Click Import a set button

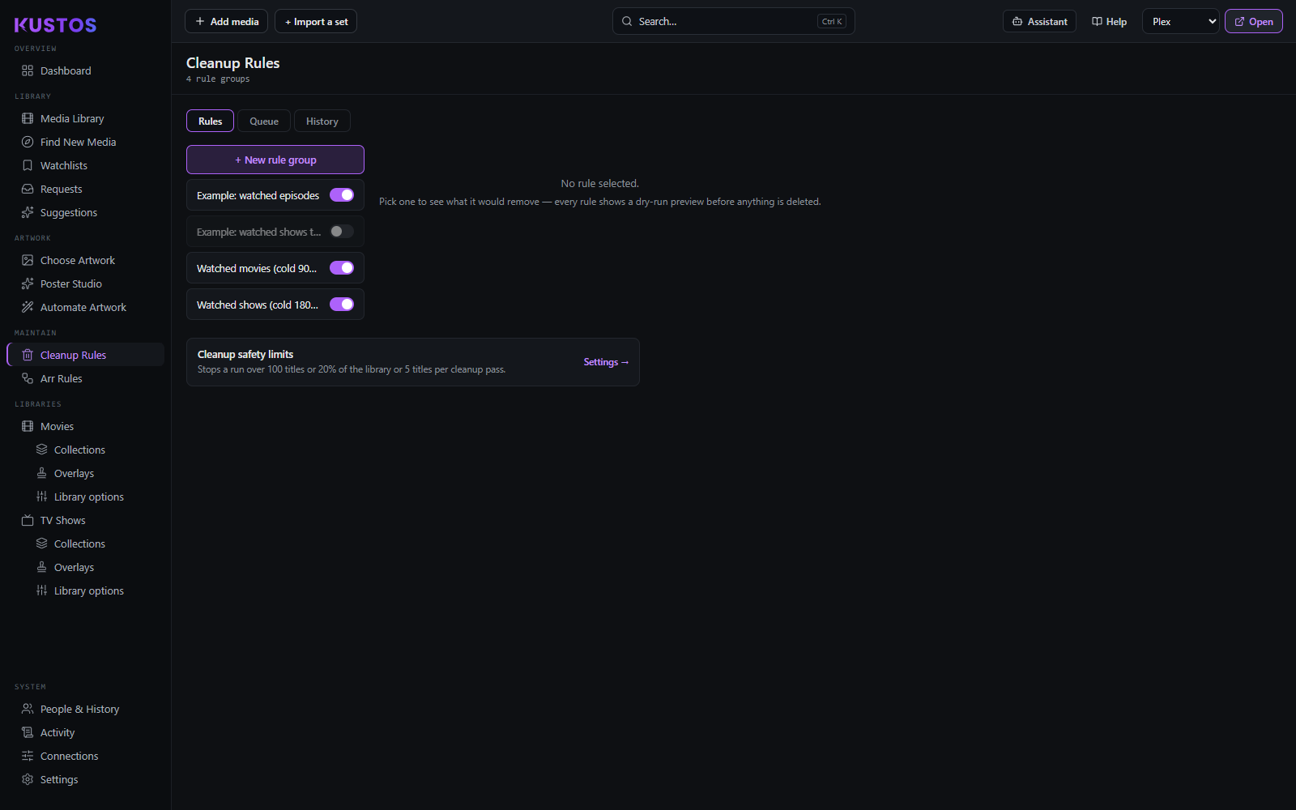coord(316,21)
